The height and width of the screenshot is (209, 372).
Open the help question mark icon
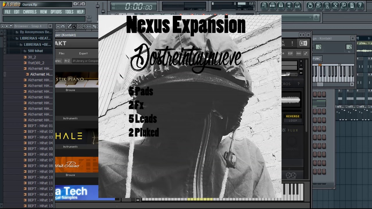360,6
